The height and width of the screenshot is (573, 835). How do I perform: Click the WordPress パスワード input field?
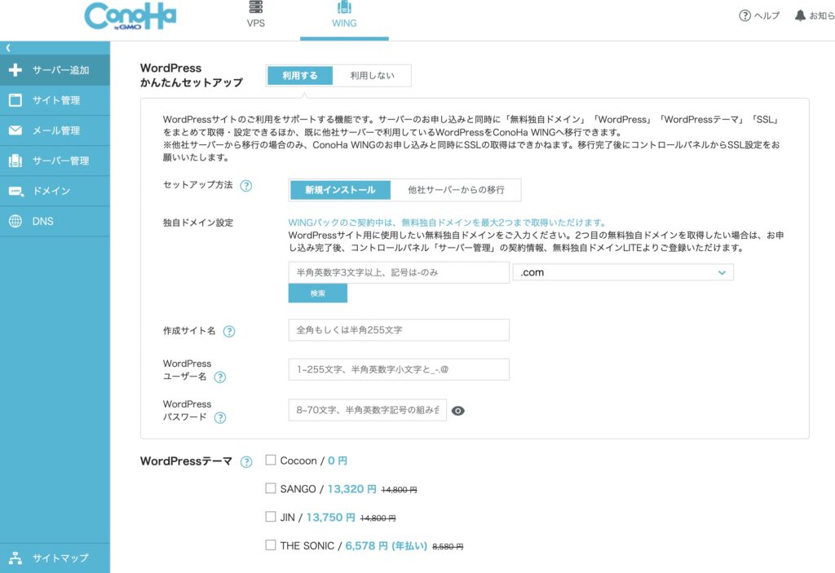[x=368, y=410]
